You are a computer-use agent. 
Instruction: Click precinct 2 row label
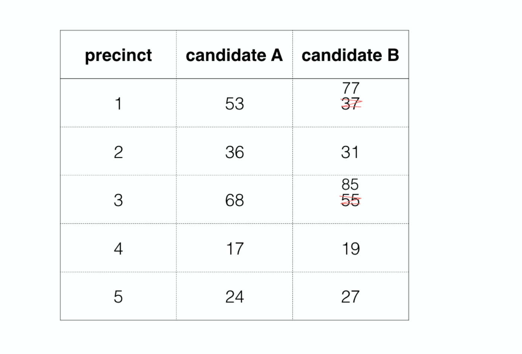pos(118,152)
